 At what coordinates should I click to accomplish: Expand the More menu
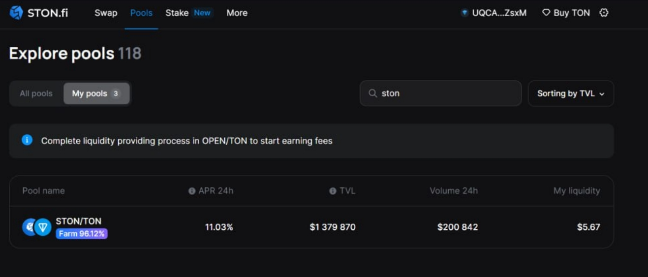(x=237, y=13)
